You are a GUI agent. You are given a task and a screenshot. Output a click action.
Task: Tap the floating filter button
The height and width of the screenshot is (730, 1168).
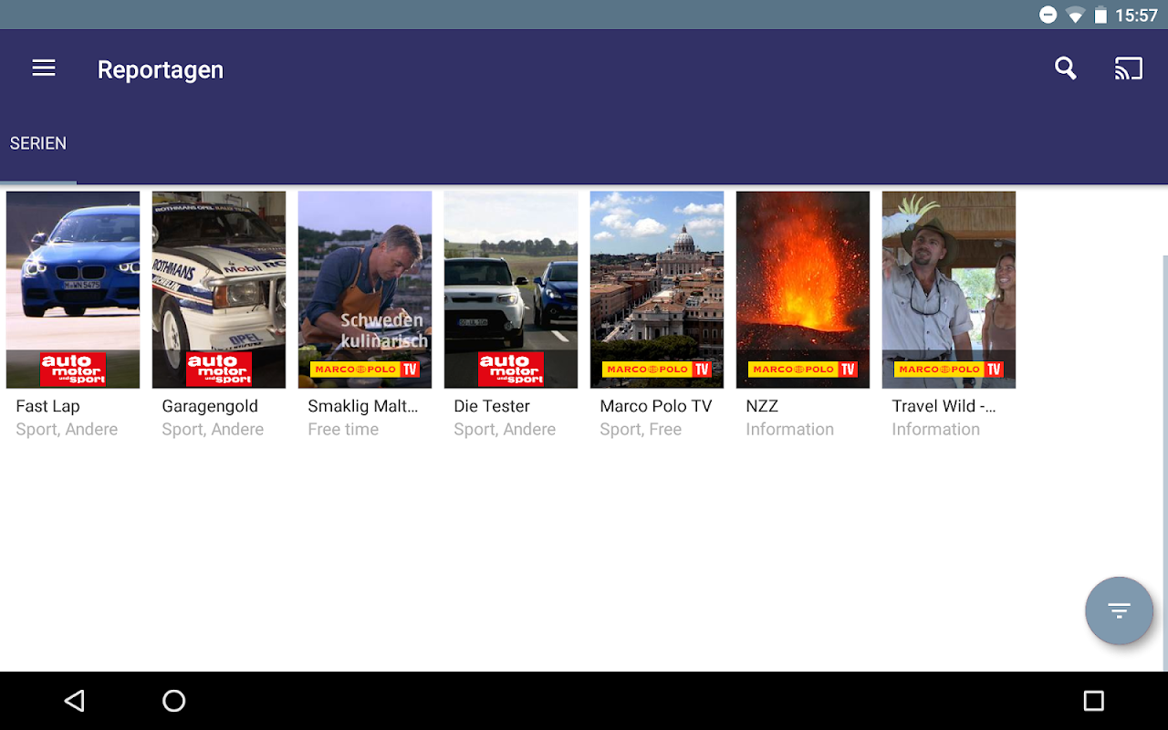tap(1119, 610)
